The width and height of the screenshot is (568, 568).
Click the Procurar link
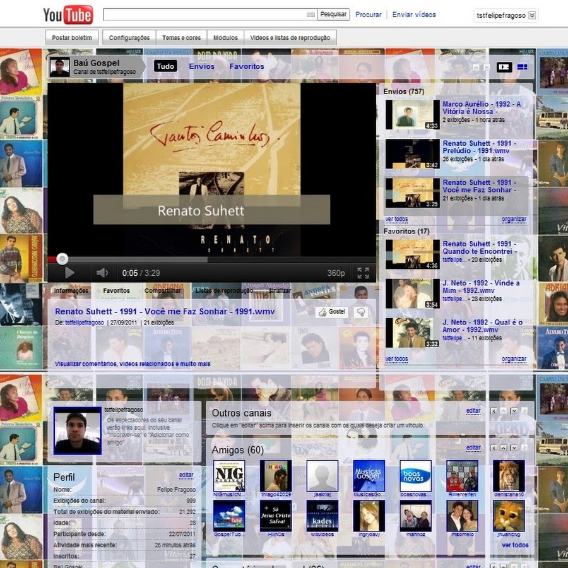click(369, 15)
